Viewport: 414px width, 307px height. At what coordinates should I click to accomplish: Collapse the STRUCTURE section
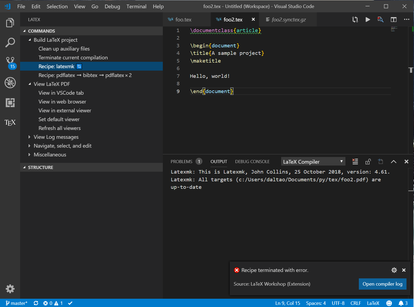pos(91,167)
